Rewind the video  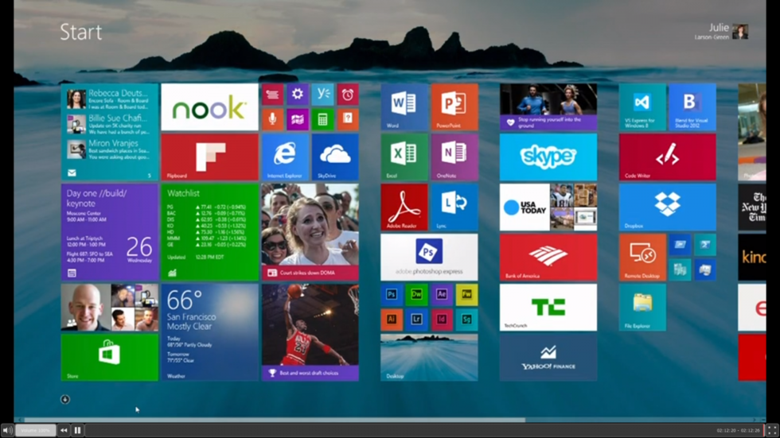point(64,430)
